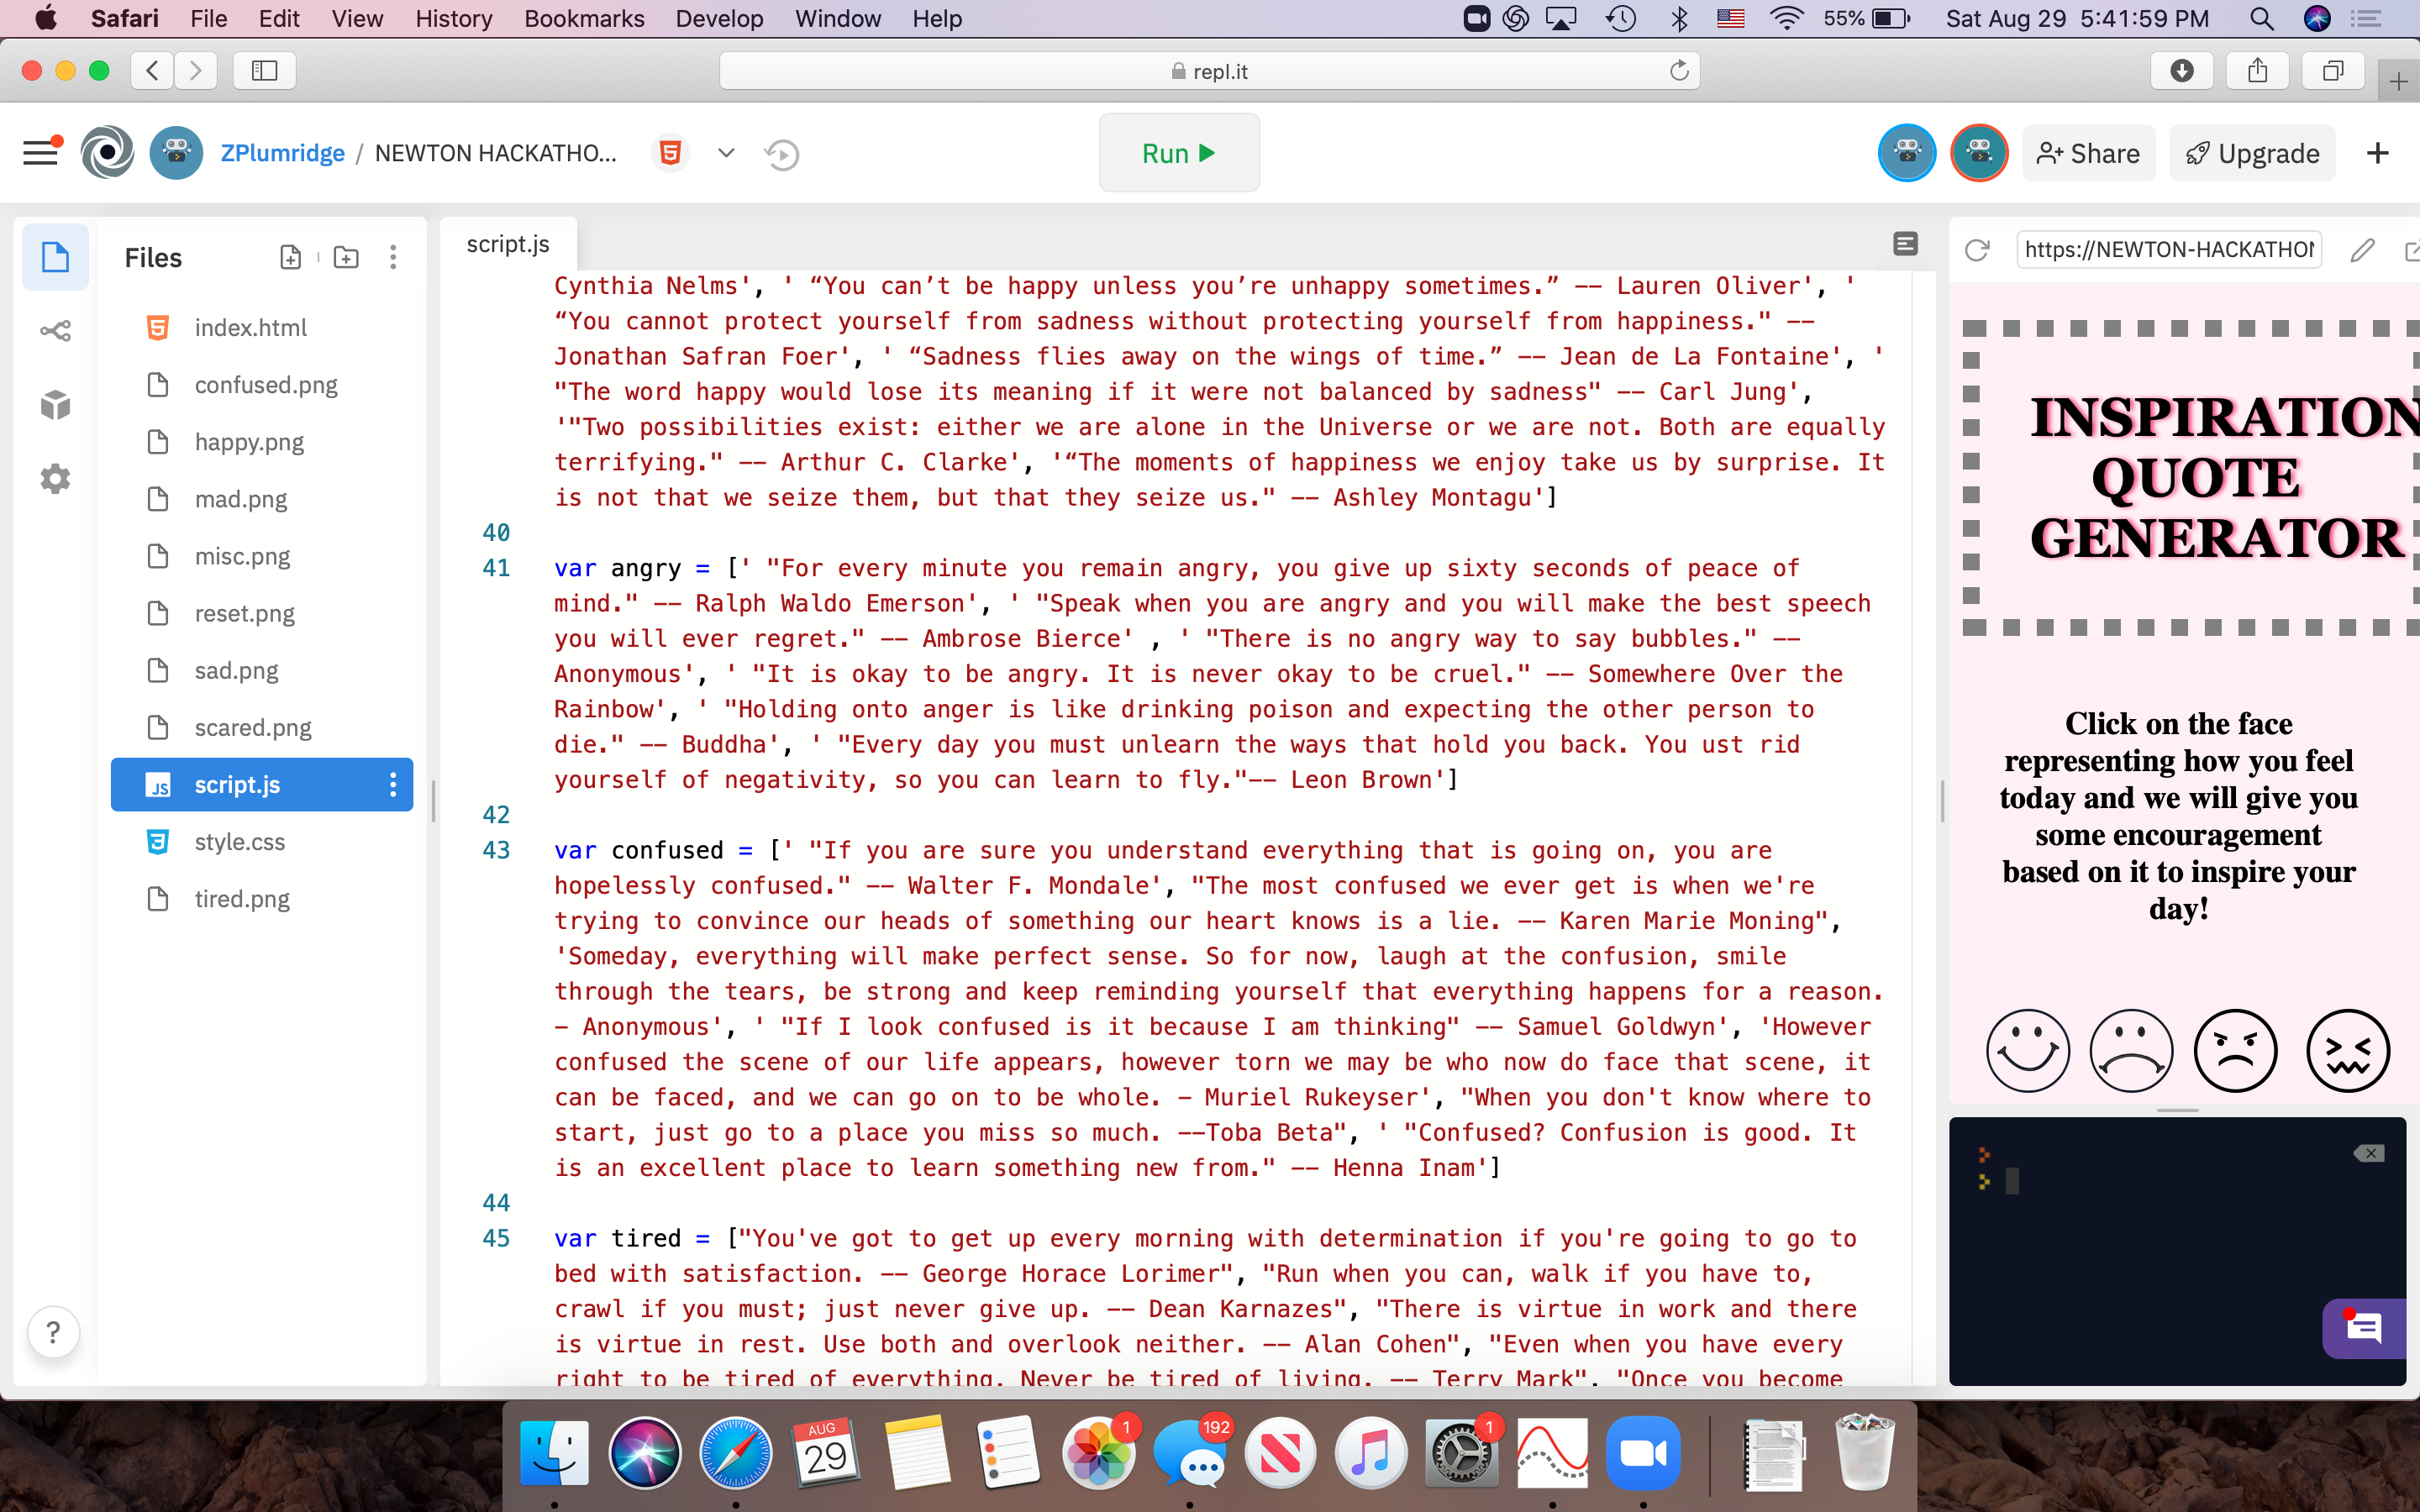
Task: Open the settings gear in sidebar
Action: coord(55,479)
